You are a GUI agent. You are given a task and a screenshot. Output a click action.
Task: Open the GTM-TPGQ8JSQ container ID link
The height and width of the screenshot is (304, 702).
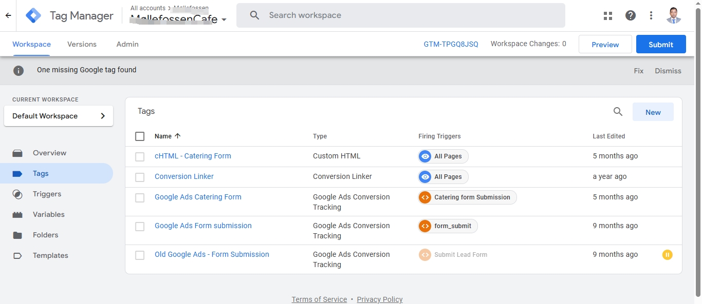point(451,44)
